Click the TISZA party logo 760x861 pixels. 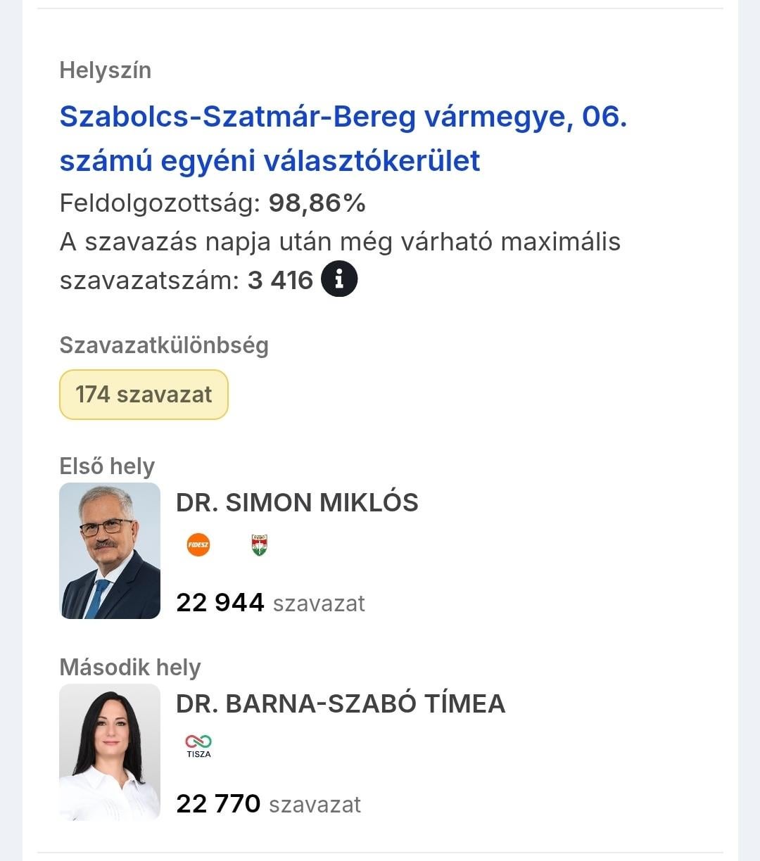click(x=198, y=745)
